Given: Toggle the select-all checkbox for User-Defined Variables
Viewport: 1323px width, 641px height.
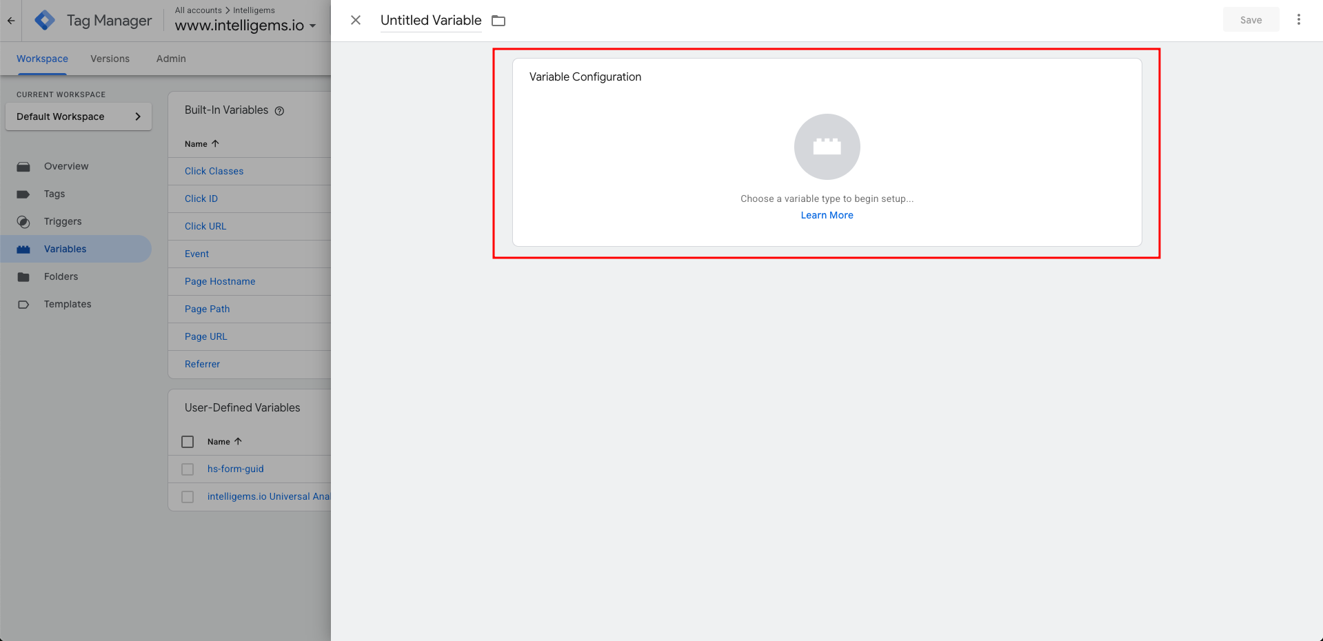Looking at the screenshot, I should (188, 442).
